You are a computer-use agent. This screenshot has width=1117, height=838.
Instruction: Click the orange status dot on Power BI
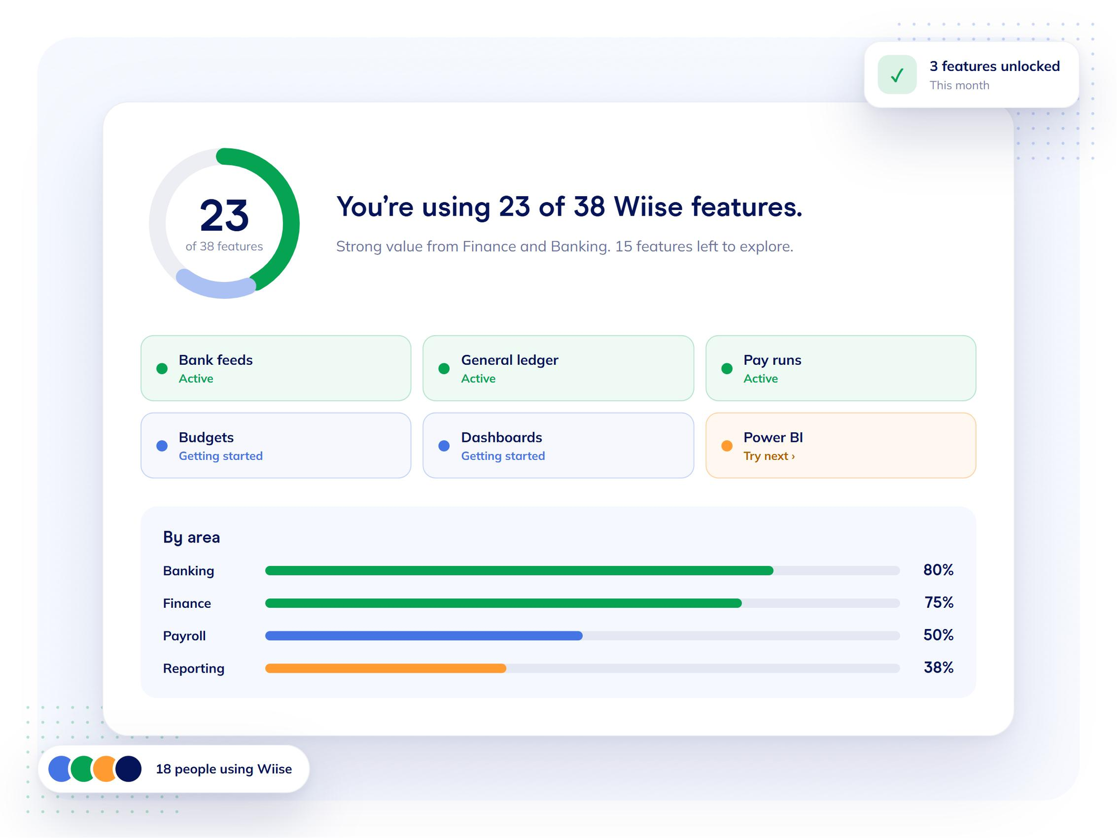726,446
